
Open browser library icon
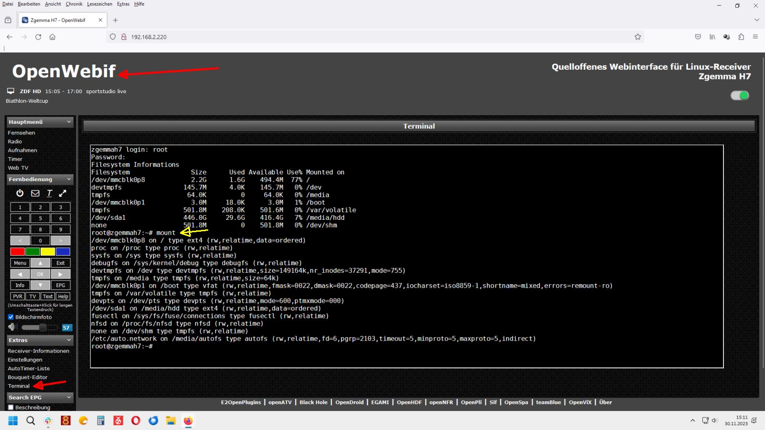pyautogui.click(x=712, y=37)
